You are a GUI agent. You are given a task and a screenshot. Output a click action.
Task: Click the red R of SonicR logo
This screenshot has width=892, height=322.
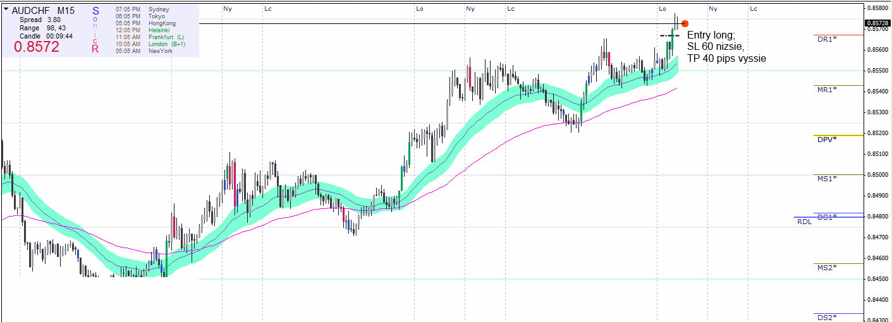coord(95,49)
